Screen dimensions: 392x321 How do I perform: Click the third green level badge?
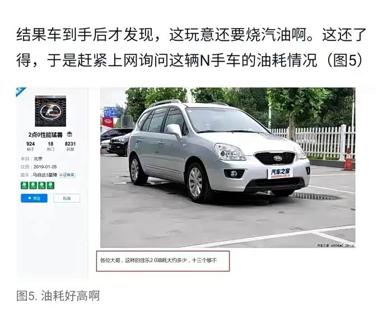point(41,185)
